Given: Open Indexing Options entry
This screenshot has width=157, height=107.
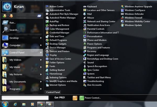Looking at the screenshot, I should tap(56, 78).
